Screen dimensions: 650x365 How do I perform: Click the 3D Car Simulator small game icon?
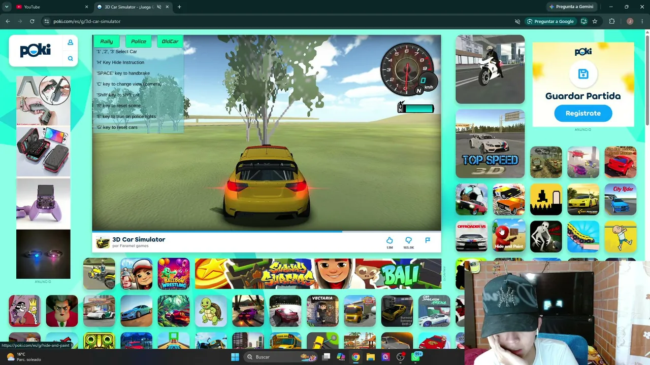tap(103, 242)
